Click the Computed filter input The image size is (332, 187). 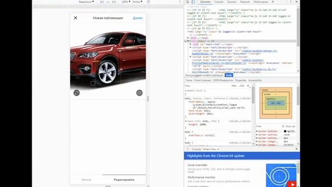coord(268,126)
